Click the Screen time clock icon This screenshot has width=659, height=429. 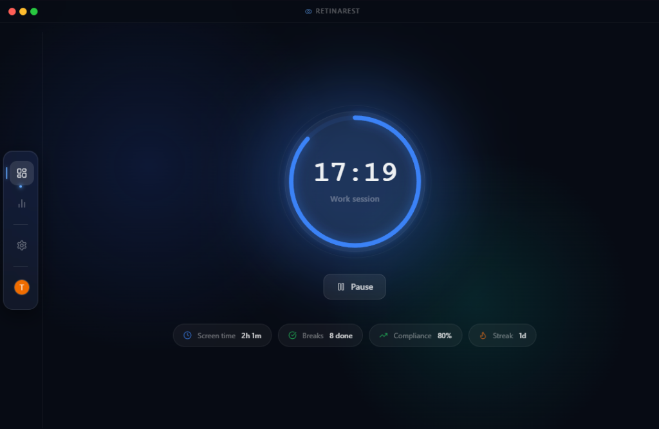click(x=187, y=336)
